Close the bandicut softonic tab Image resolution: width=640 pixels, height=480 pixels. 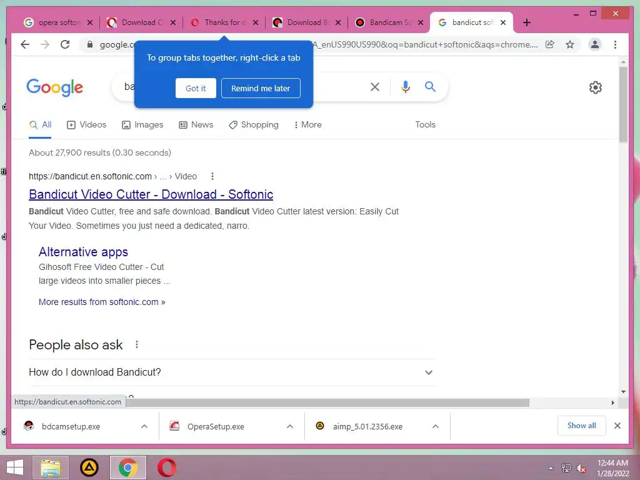pos(503,22)
